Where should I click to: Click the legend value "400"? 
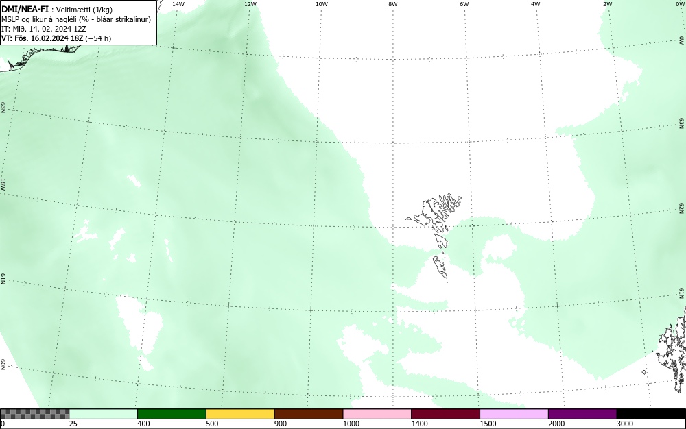pos(143,424)
